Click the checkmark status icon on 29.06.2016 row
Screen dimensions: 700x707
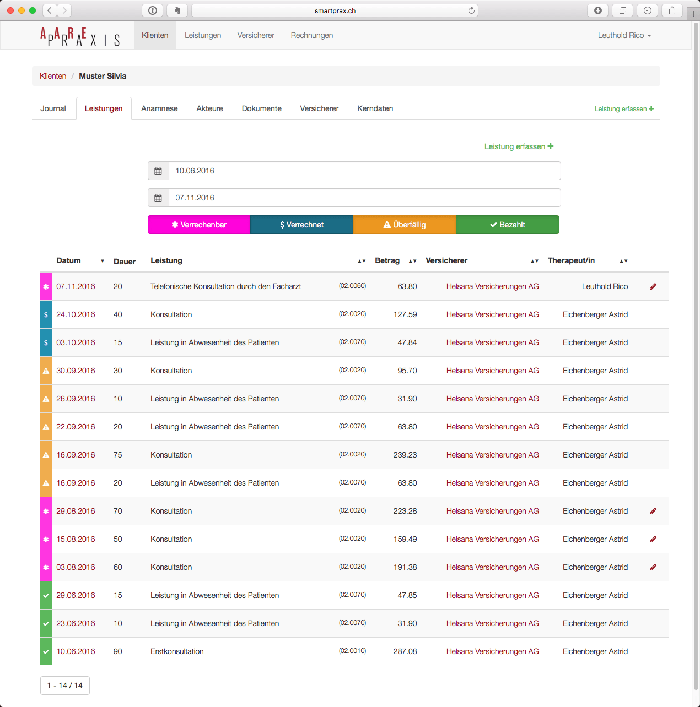[46, 595]
